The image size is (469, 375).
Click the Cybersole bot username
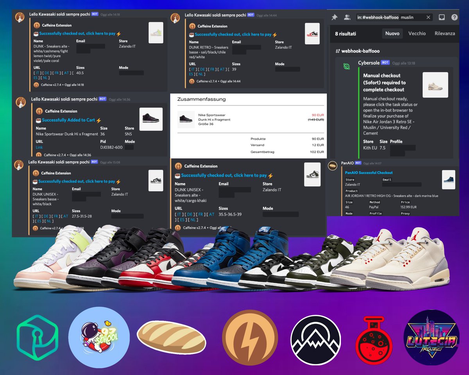point(369,63)
